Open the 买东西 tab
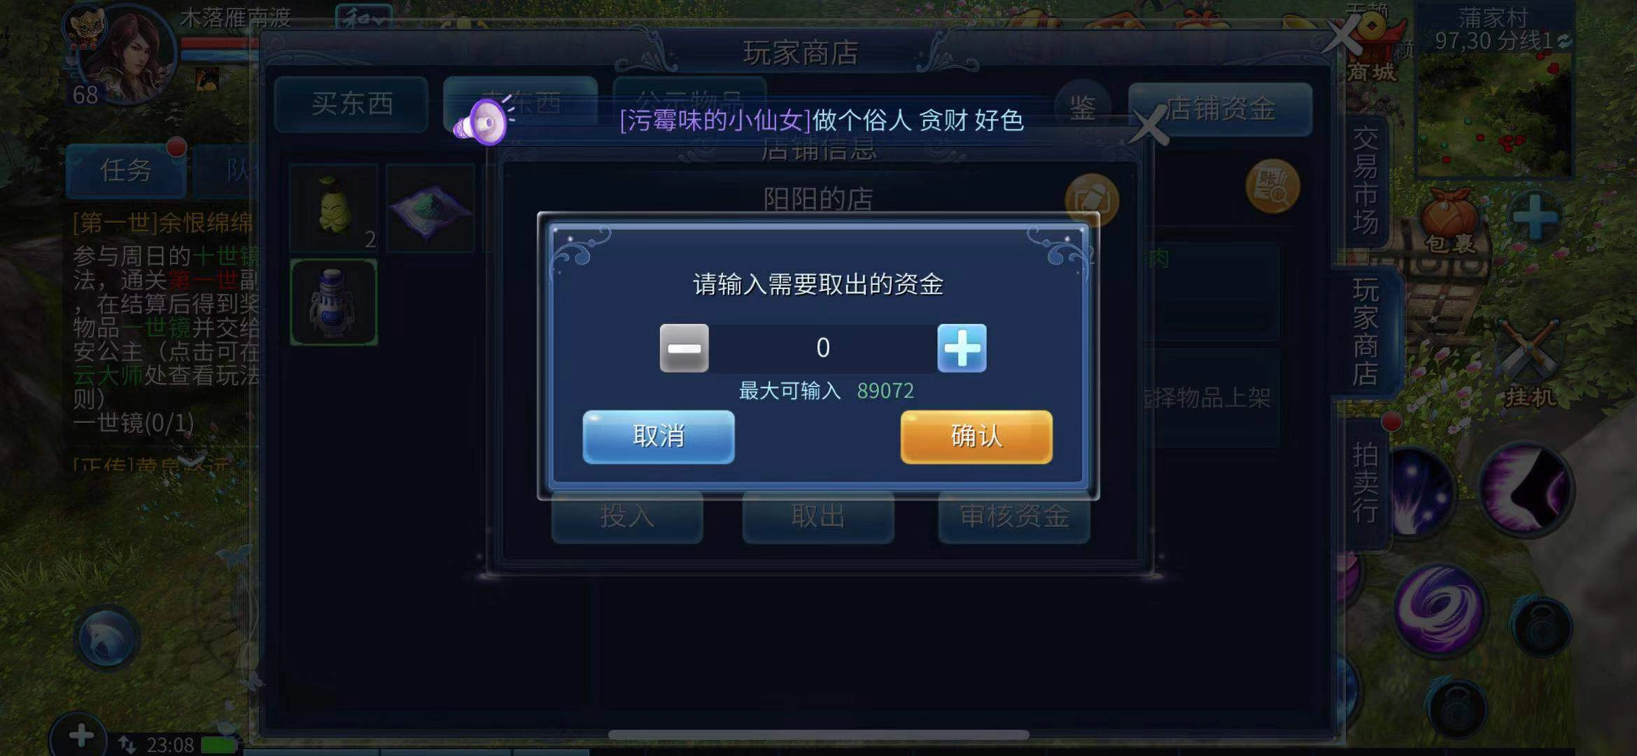The image size is (1637, 756). coord(351,104)
